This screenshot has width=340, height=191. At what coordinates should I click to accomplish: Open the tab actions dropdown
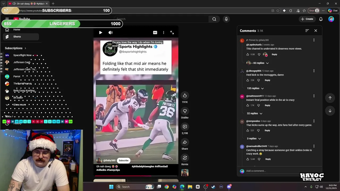click(x=3, y=4)
